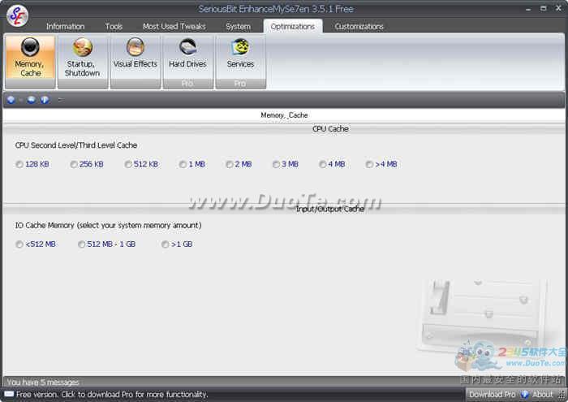
Task: Select 128 KB CPU cache option
Action: (32, 164)
